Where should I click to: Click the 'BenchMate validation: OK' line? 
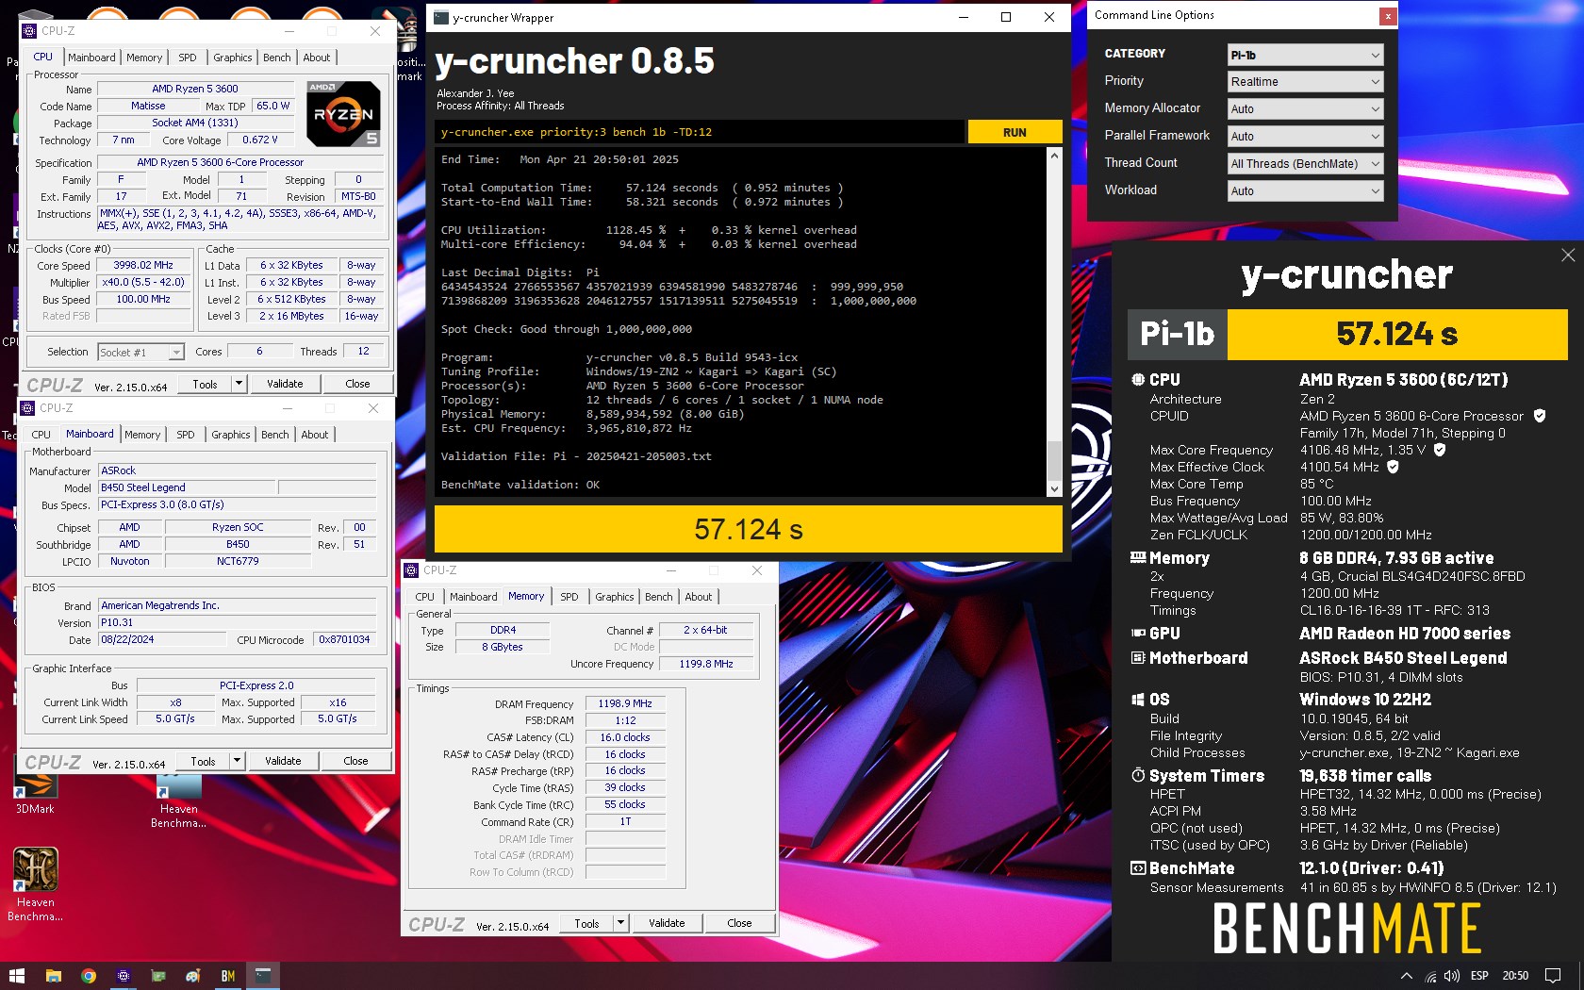pyautogui.click(x=520, y=485)
